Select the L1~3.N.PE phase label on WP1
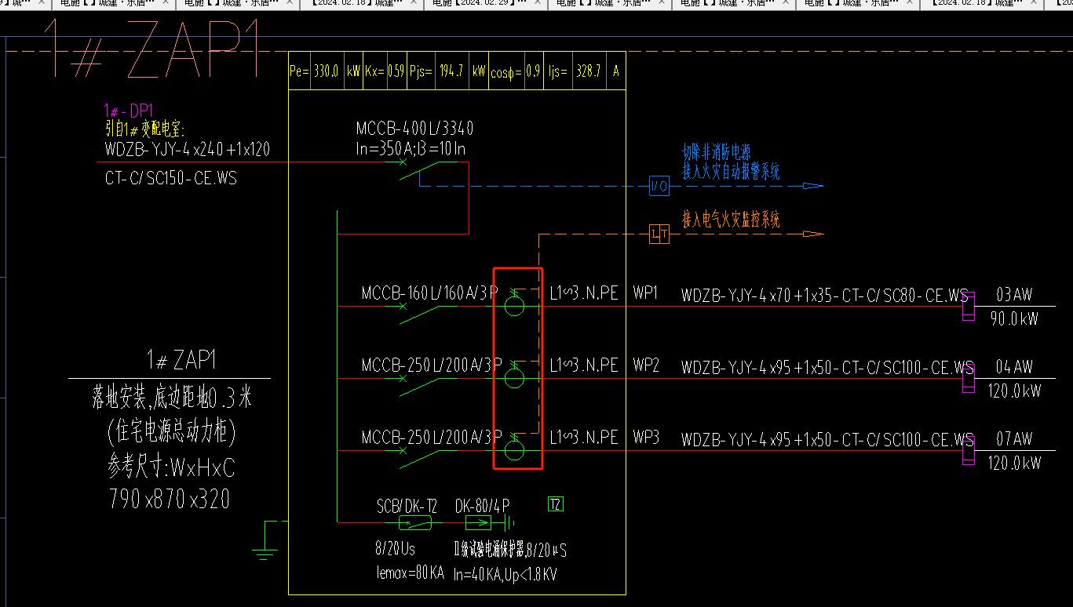Image resolution: width=1073 pixels, height=607 pixels. pyautogui.click(x=584, y=293)
